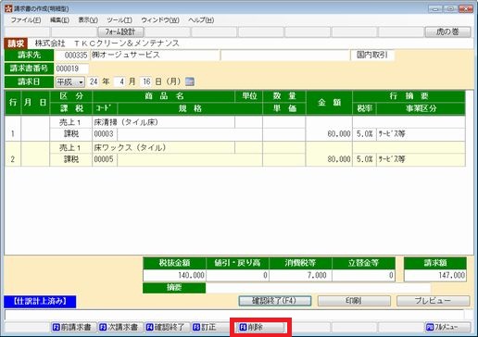Click the プレビュー button
478x337 pixels.
pos(434,301)
